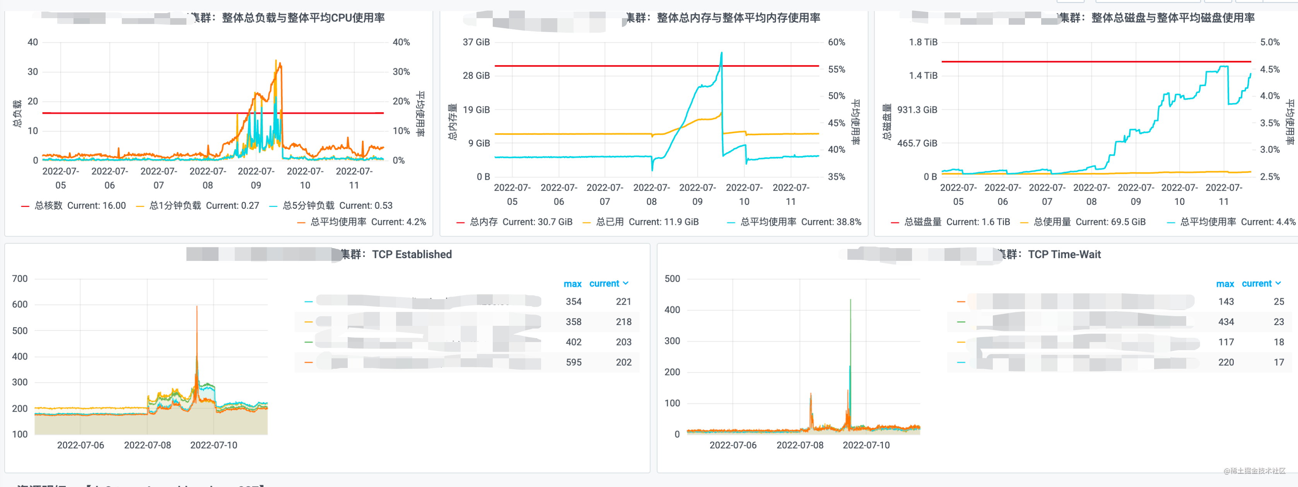Open color picker for yellow 总1分钟负载 swatch
Viewport: 1298px width, 487px height.
[140, 206]
